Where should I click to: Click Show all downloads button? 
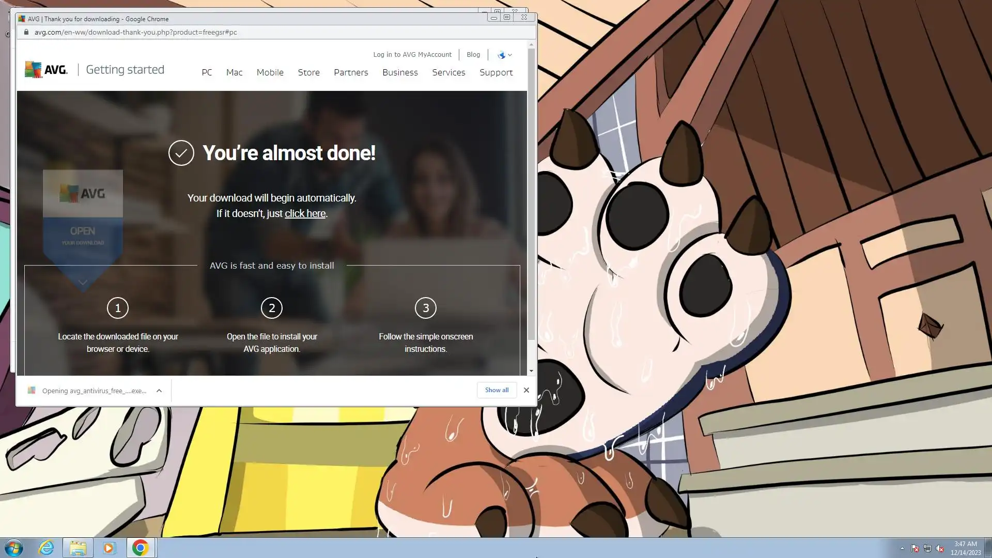[x=496, y=390]
